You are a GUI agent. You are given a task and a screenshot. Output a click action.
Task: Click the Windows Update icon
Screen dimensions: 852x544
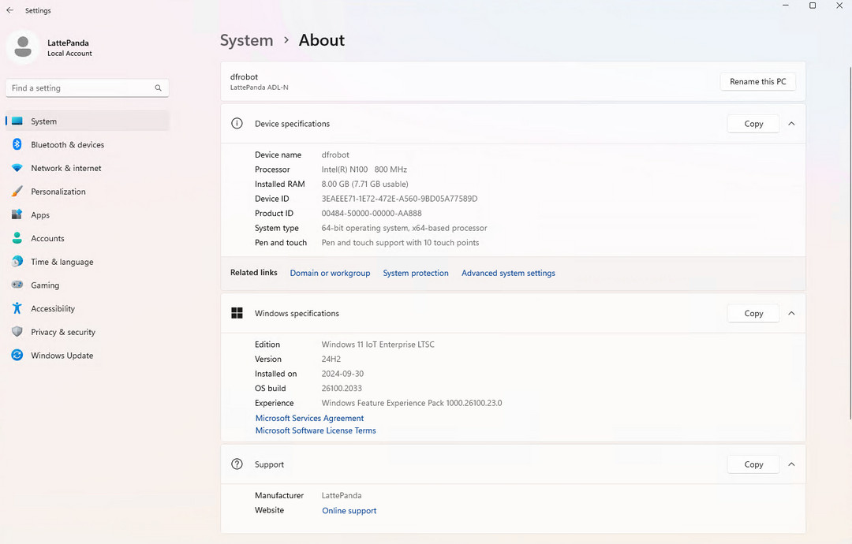coord(17,356)
